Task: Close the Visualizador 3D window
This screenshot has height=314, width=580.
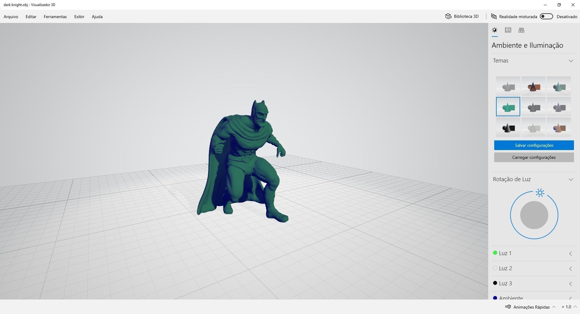Action: [573, 5]
